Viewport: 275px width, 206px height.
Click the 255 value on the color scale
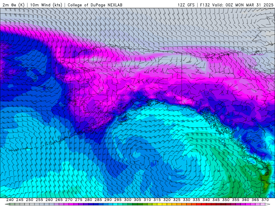[x=39, y=200]
